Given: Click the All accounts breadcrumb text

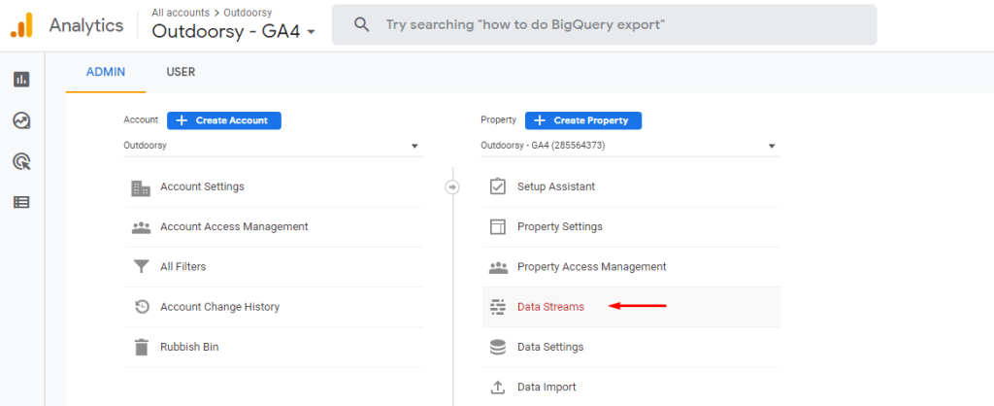Looking at the screenshot, I should click(x=181, y=12).
